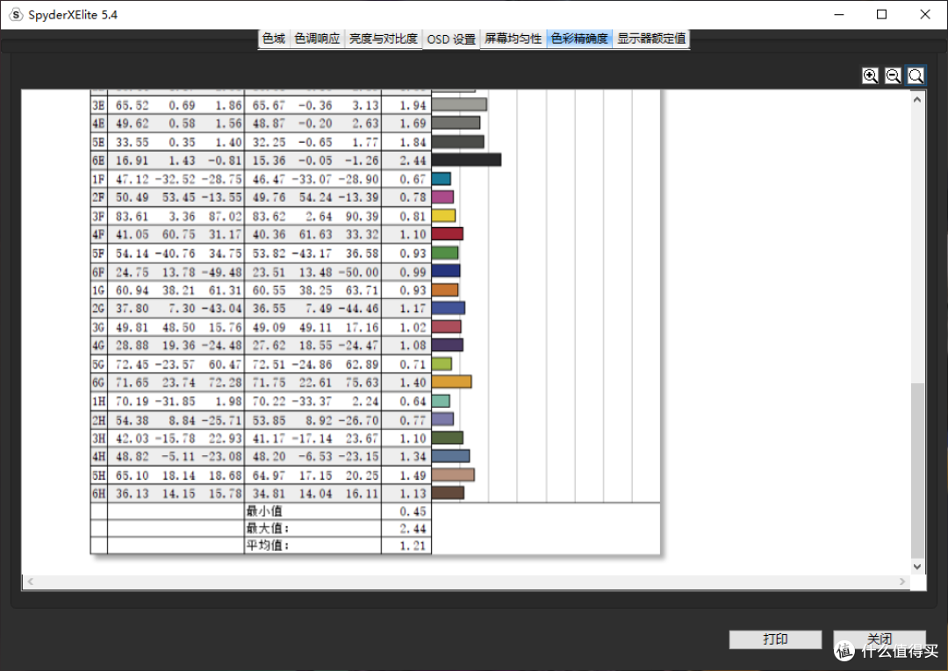The height and width of the screenshot is (671, 948).
Task: Click the horizontal scrollbar right arrow
Action: point(902,582)
